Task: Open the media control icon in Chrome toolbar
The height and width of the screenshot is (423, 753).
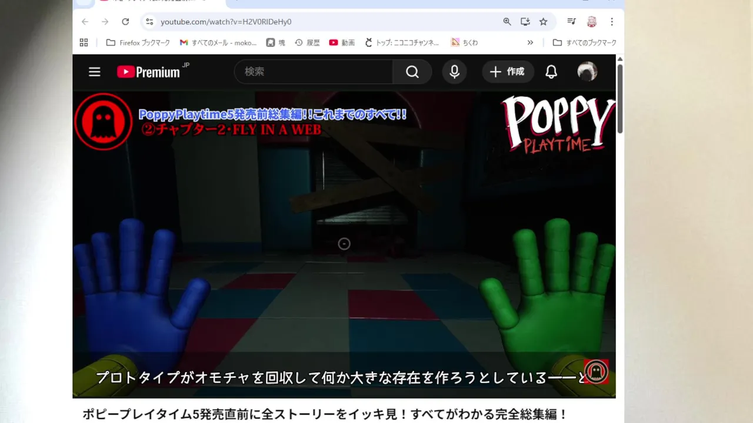Action: tap(571, 22)
